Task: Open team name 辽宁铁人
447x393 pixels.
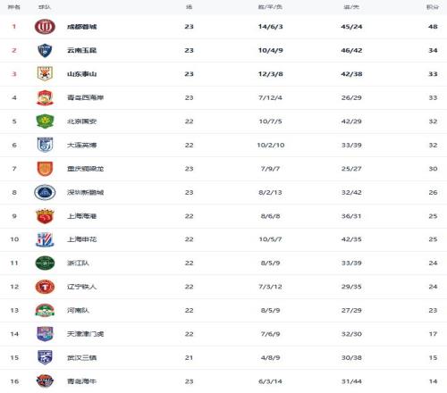Action: (x=81, y=287)
